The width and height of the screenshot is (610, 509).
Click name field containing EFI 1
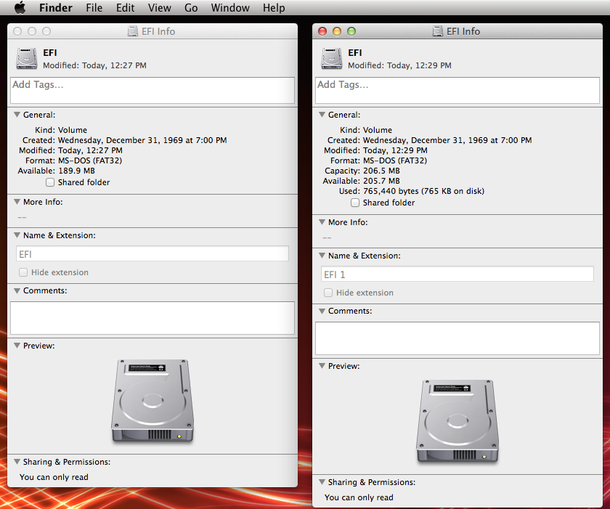pos(457,274)
